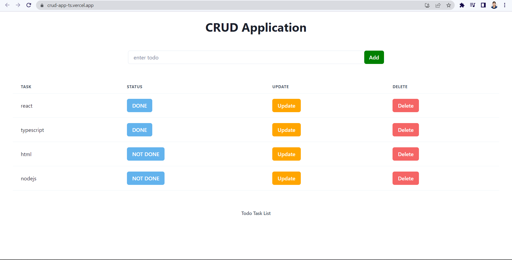Click the browser forward arrow
The width and height of the screenshot is (512, 260).
click(x=18, y=5)
